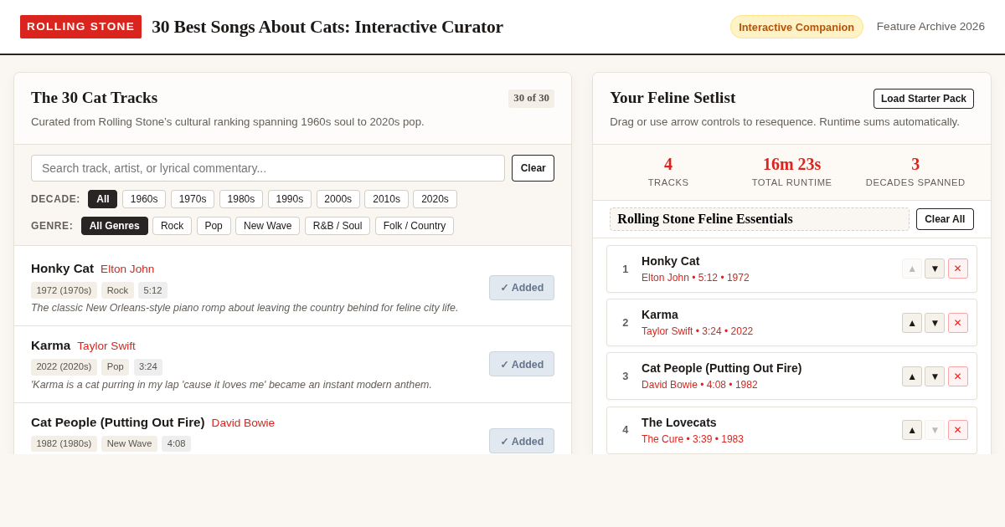Clear the track search field
Screen dimensions: 1005x527
[533, 168]
